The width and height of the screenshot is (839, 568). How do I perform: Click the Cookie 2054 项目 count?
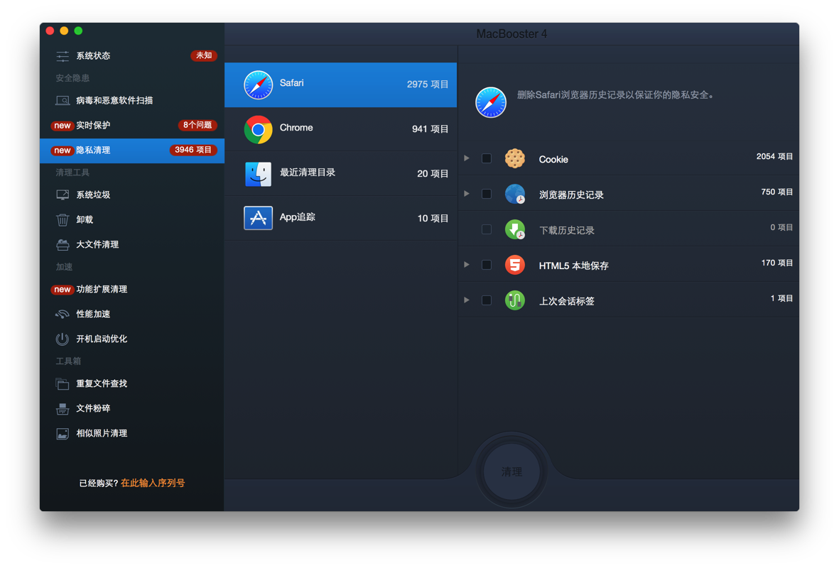(774, 157)
